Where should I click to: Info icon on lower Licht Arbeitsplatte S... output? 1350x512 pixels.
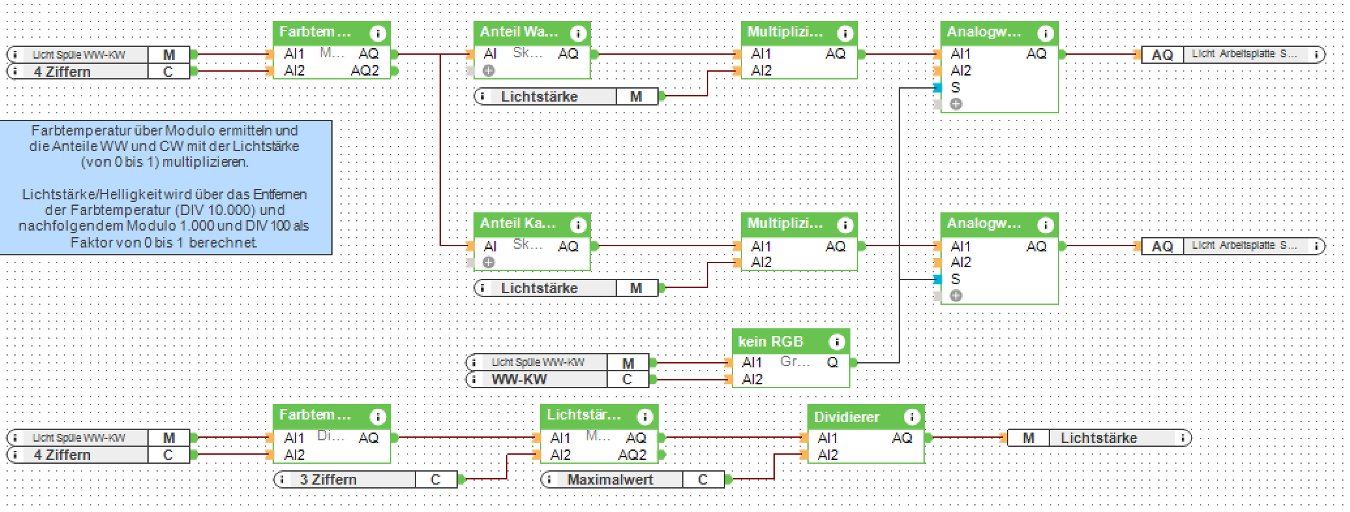tap(1317, 246)
